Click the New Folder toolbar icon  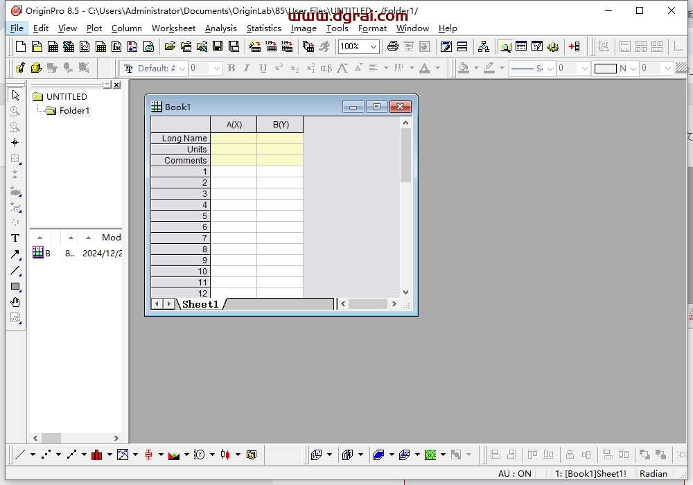tap(37, 46)
